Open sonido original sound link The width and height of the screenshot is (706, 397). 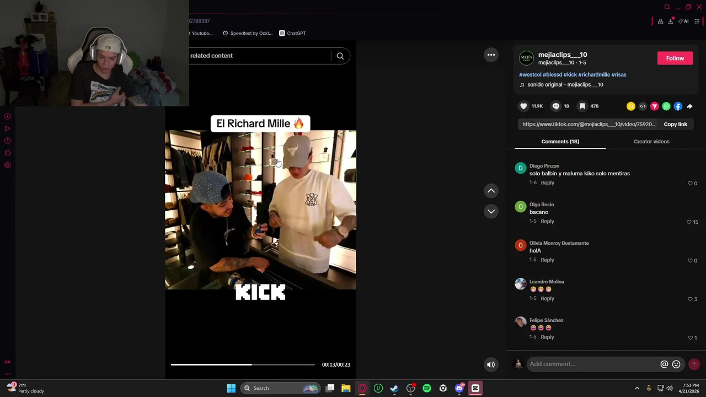point(565,85)
